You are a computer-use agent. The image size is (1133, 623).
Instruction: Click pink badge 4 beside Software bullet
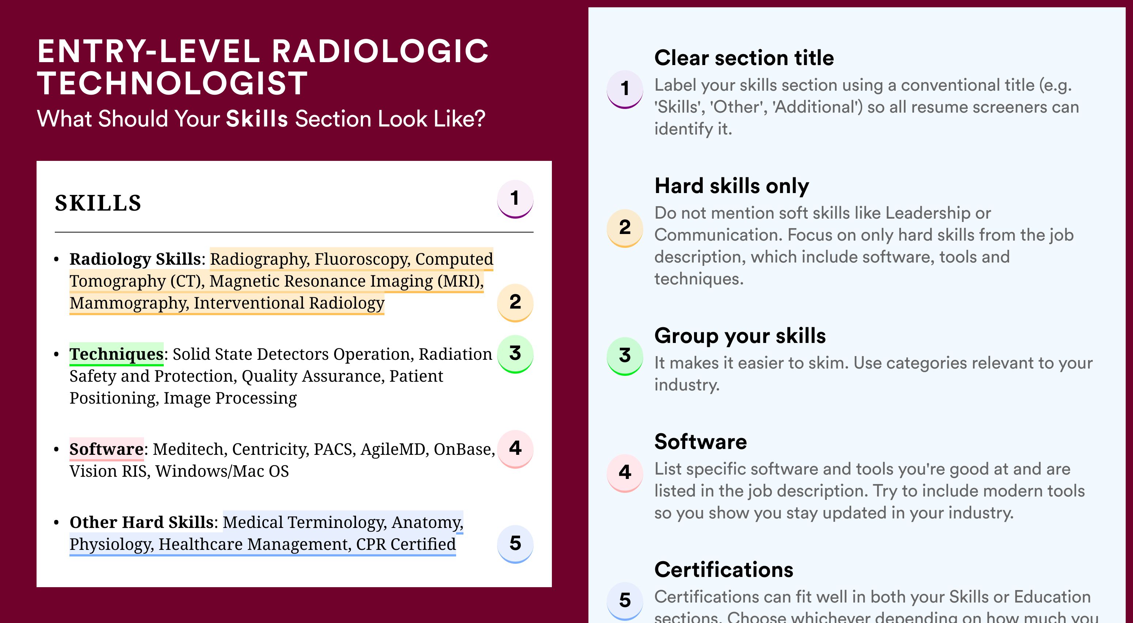515,449
